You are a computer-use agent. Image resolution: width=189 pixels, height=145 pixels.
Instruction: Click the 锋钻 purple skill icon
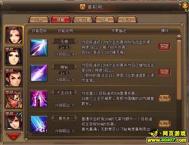39,73
